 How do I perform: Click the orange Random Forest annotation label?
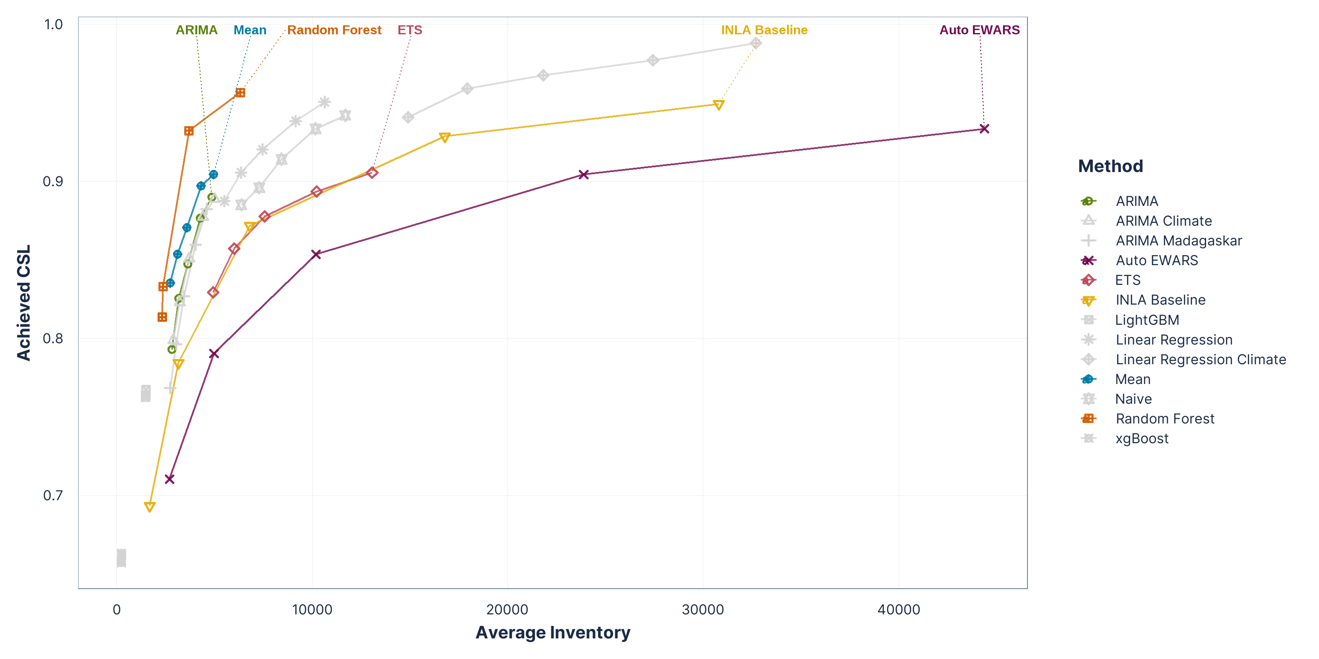click(x=334, y=30)
